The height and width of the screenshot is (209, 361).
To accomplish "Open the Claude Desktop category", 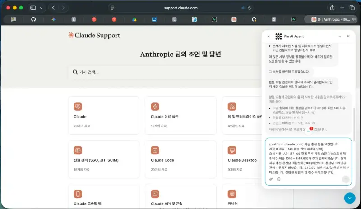I will click(x=242, y=159).
